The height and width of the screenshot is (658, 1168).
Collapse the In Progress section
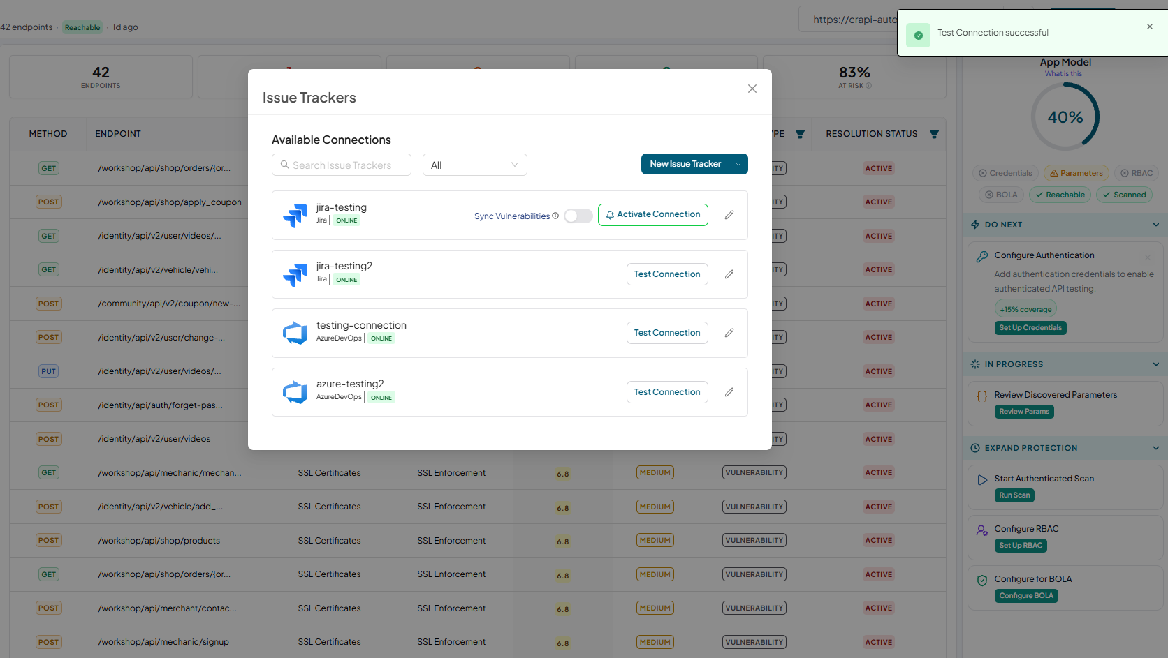[x=1156, y=364]
